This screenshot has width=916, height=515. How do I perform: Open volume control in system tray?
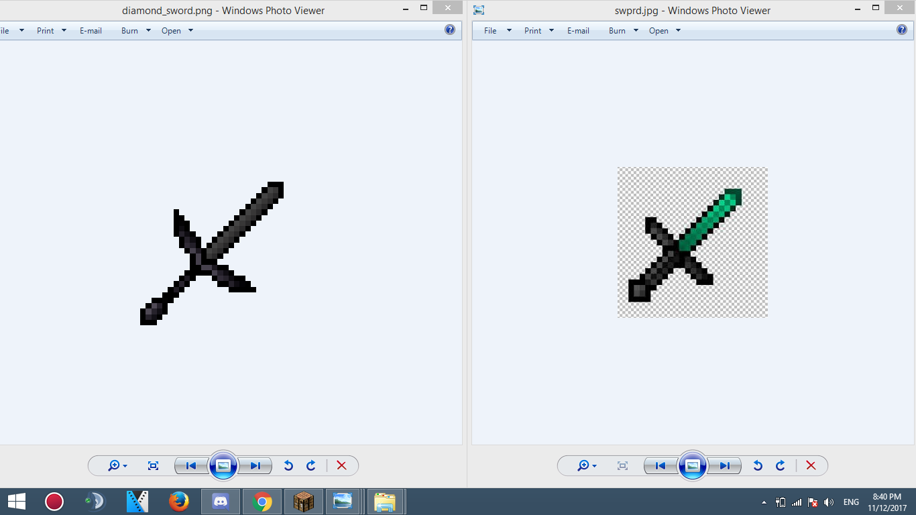click(829, 502)
